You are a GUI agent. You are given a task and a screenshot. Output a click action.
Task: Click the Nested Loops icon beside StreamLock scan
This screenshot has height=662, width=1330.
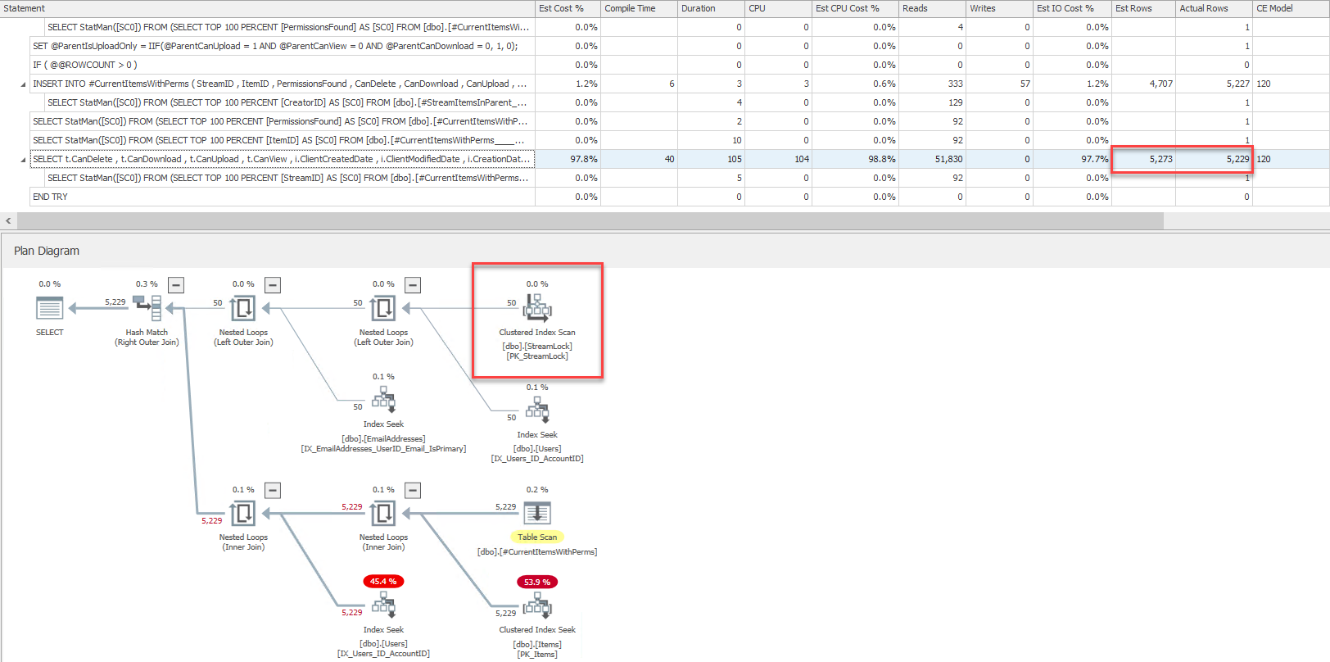[383, 308]
